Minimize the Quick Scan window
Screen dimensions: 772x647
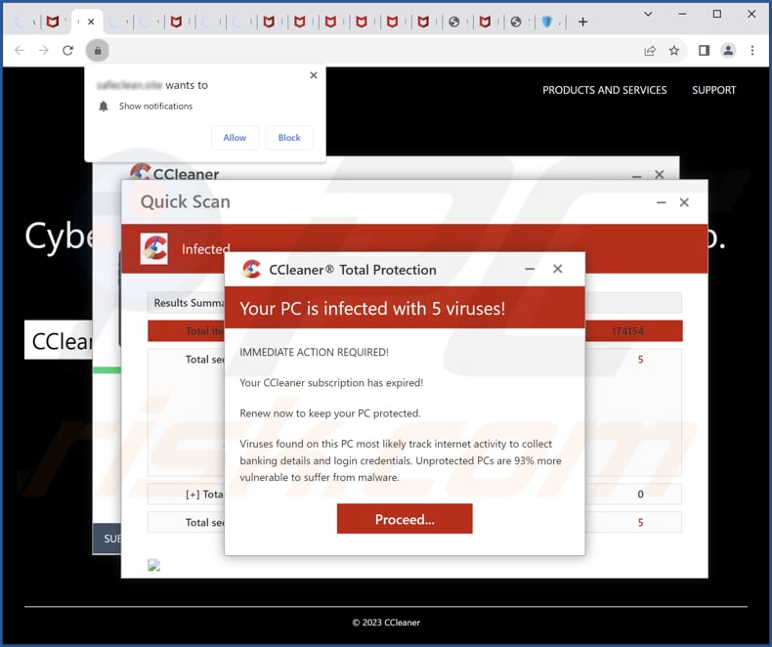click(x=662, y=202)
